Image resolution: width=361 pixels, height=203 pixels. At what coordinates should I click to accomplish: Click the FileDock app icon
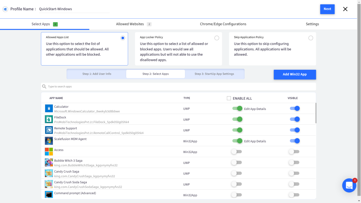[x=49, y=119]
